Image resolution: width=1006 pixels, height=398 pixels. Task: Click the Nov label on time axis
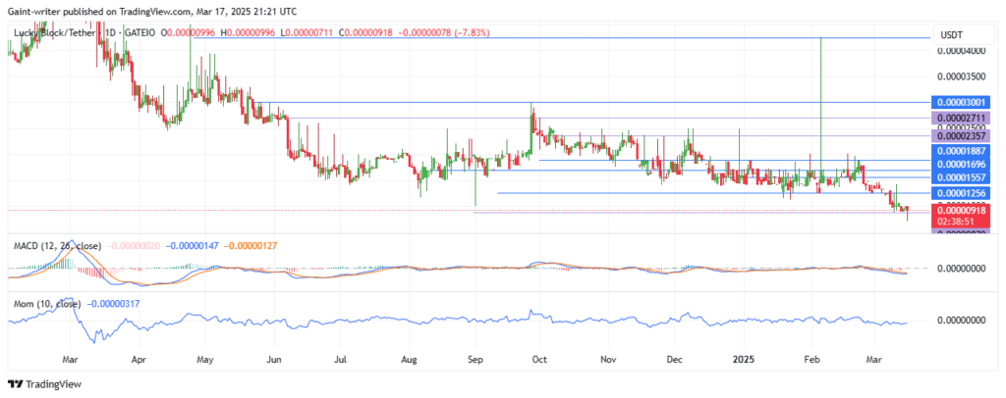609,360
